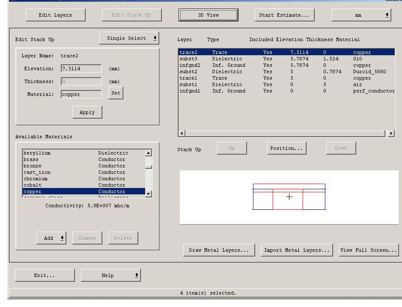This screenshot has height=307, width=402.
Task: Select the infgnd1 layer row
Action: (x=286, y=91)
